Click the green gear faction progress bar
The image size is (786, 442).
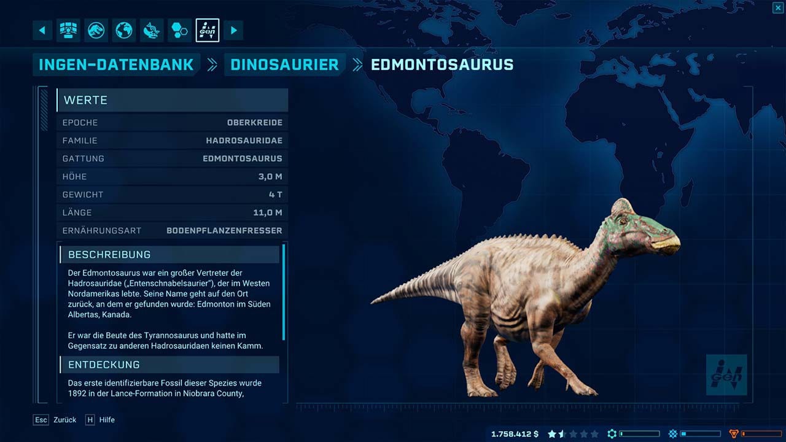click(x=639, y=434)
